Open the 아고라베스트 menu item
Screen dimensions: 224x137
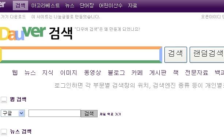(45, 5)
